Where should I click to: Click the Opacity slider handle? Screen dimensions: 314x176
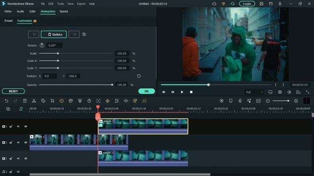click(112, 85)
